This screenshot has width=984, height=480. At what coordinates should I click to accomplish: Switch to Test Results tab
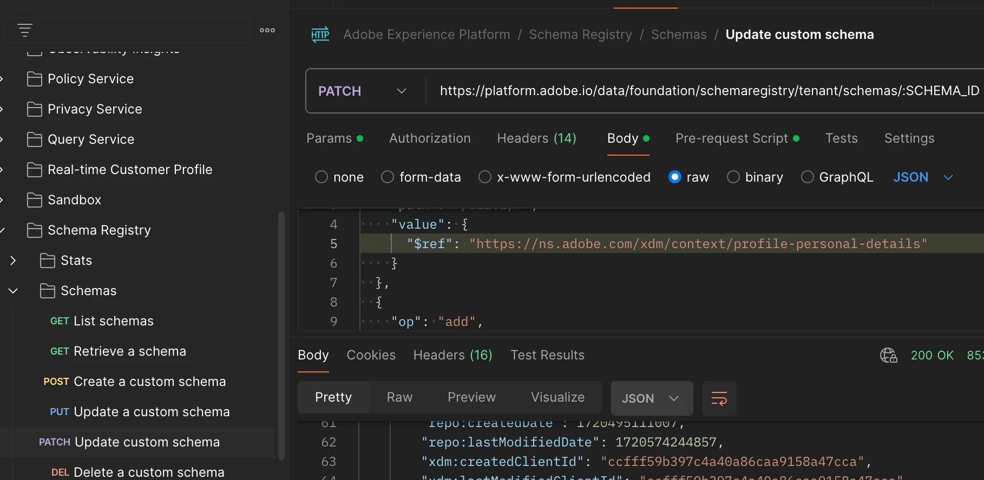click(547, 355)
